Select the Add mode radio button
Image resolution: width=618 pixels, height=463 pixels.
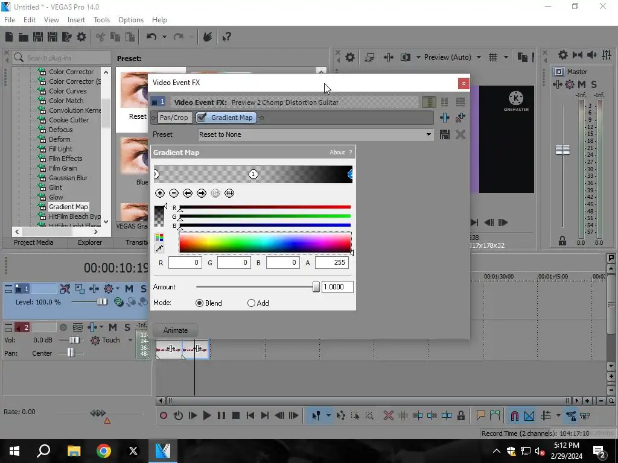tap(251, 303)
